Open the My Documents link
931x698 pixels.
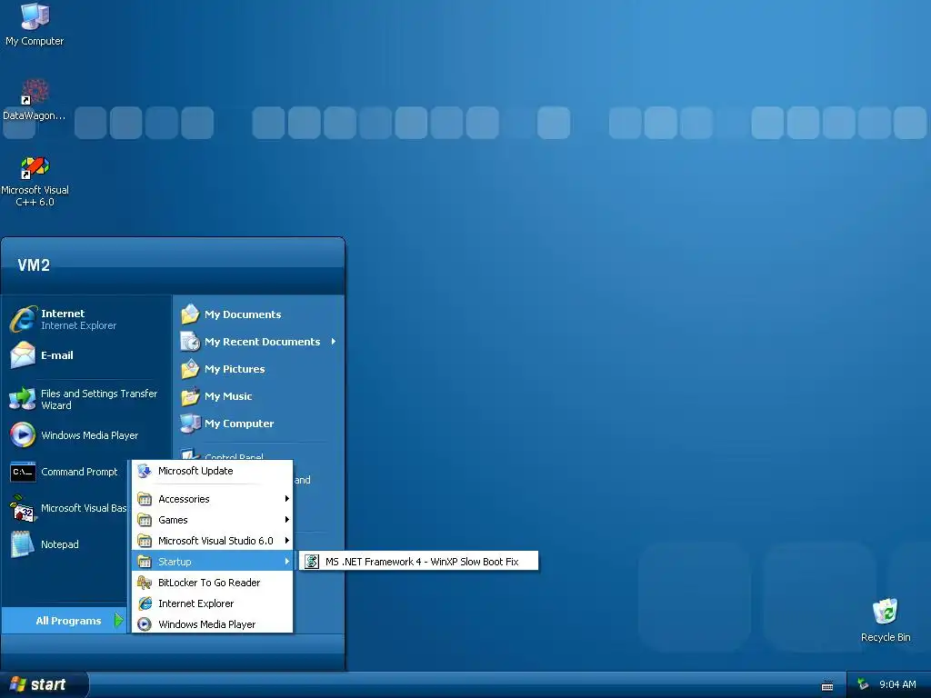(x=243, y=314)
